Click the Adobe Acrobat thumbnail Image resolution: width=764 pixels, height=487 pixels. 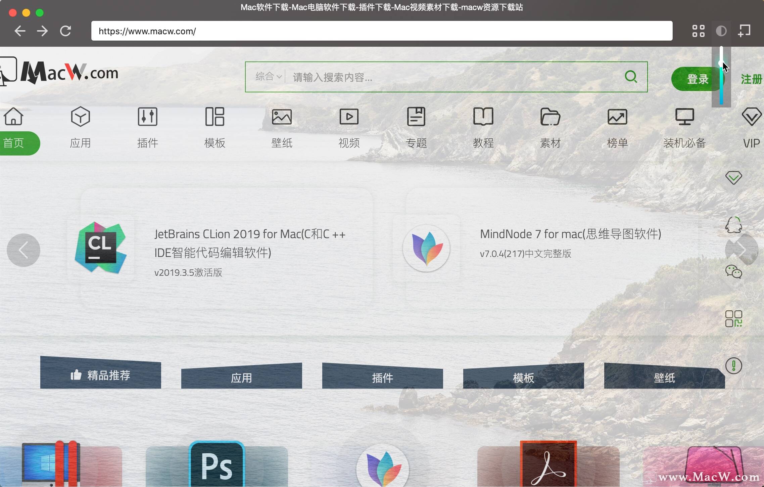click(x=548, y=464)
